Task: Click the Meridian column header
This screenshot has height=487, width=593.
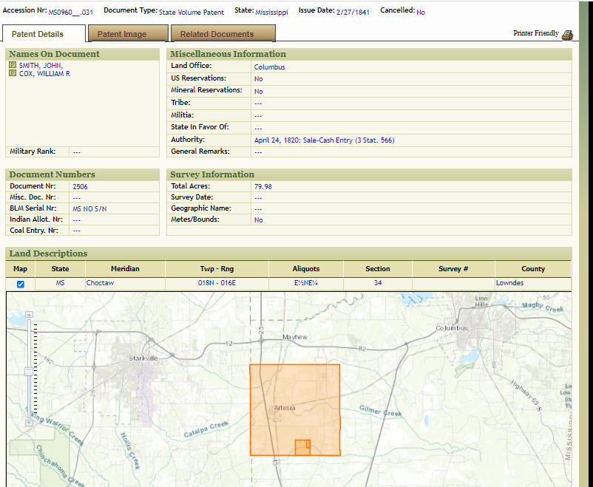Action: coord(125,269)
